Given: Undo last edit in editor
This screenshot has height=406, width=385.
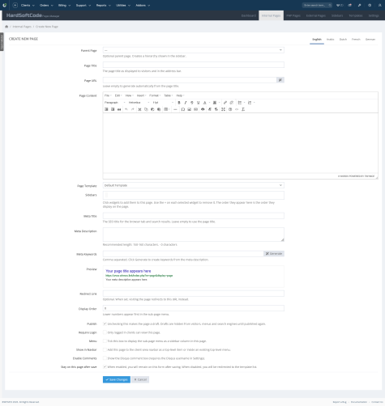Looking at the screenshot, I should coord(126,109).
